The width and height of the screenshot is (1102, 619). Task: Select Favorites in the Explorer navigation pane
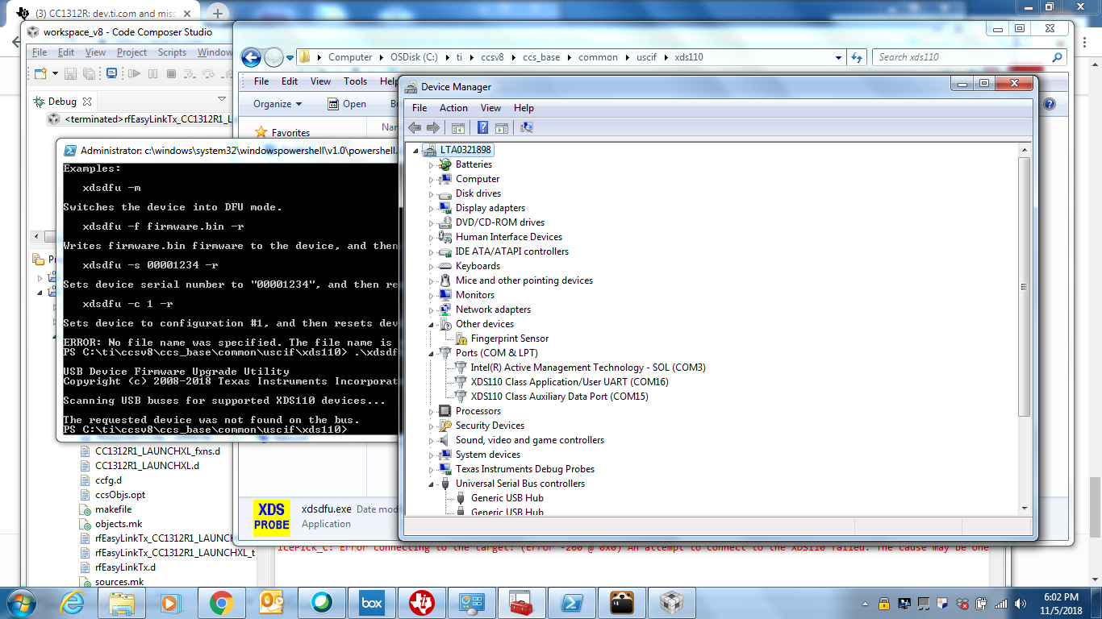pyautogui.click(x=290, y=133)
